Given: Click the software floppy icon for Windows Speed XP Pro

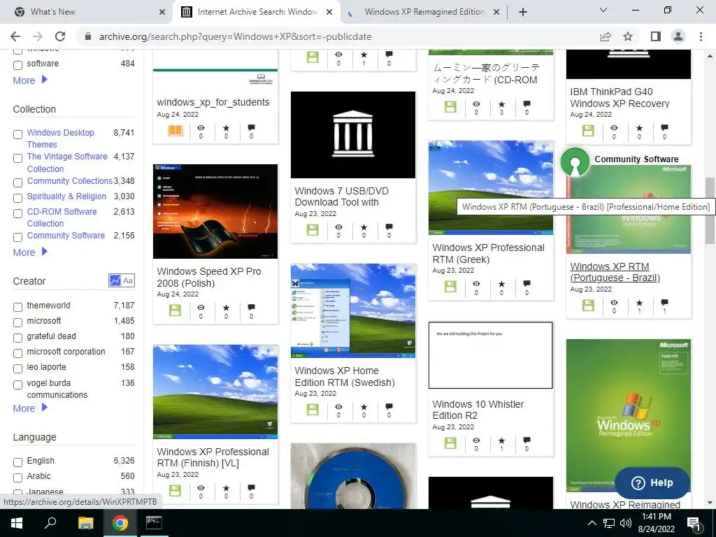Looking at the screenshot, I should pyautogui.click(x=175, y=310).
